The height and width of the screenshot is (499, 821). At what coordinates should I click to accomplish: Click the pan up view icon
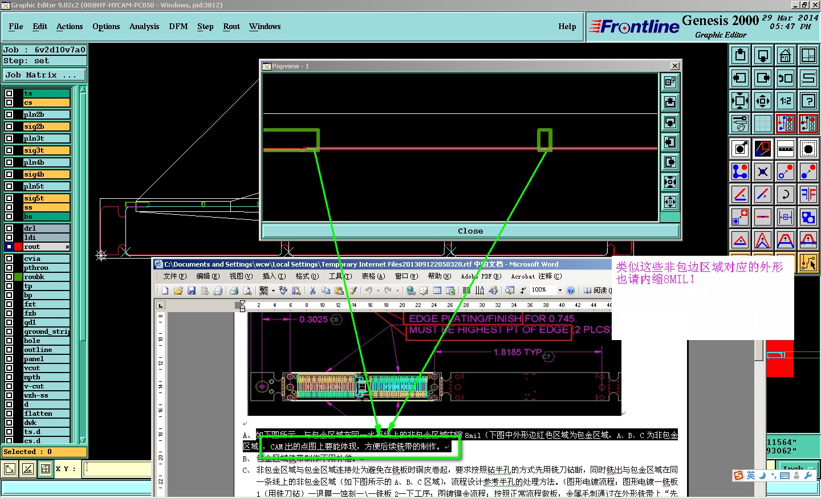[740, 55]
